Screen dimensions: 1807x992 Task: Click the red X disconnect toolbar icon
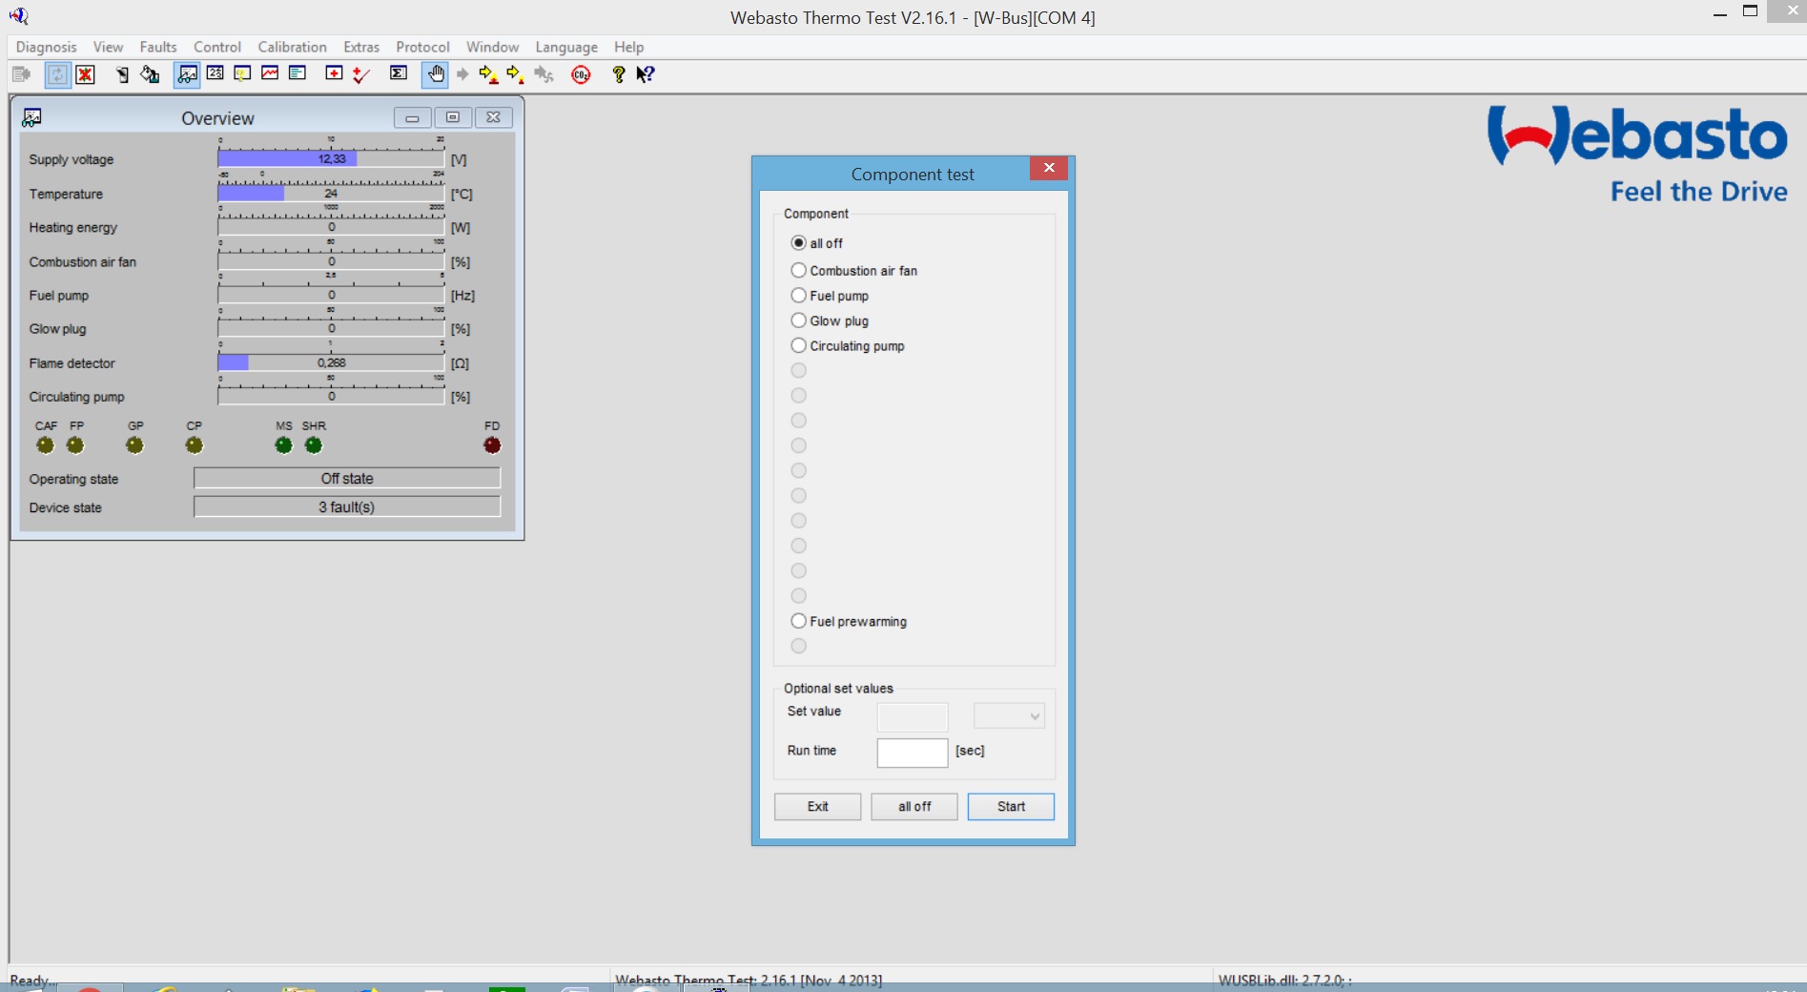86,74
